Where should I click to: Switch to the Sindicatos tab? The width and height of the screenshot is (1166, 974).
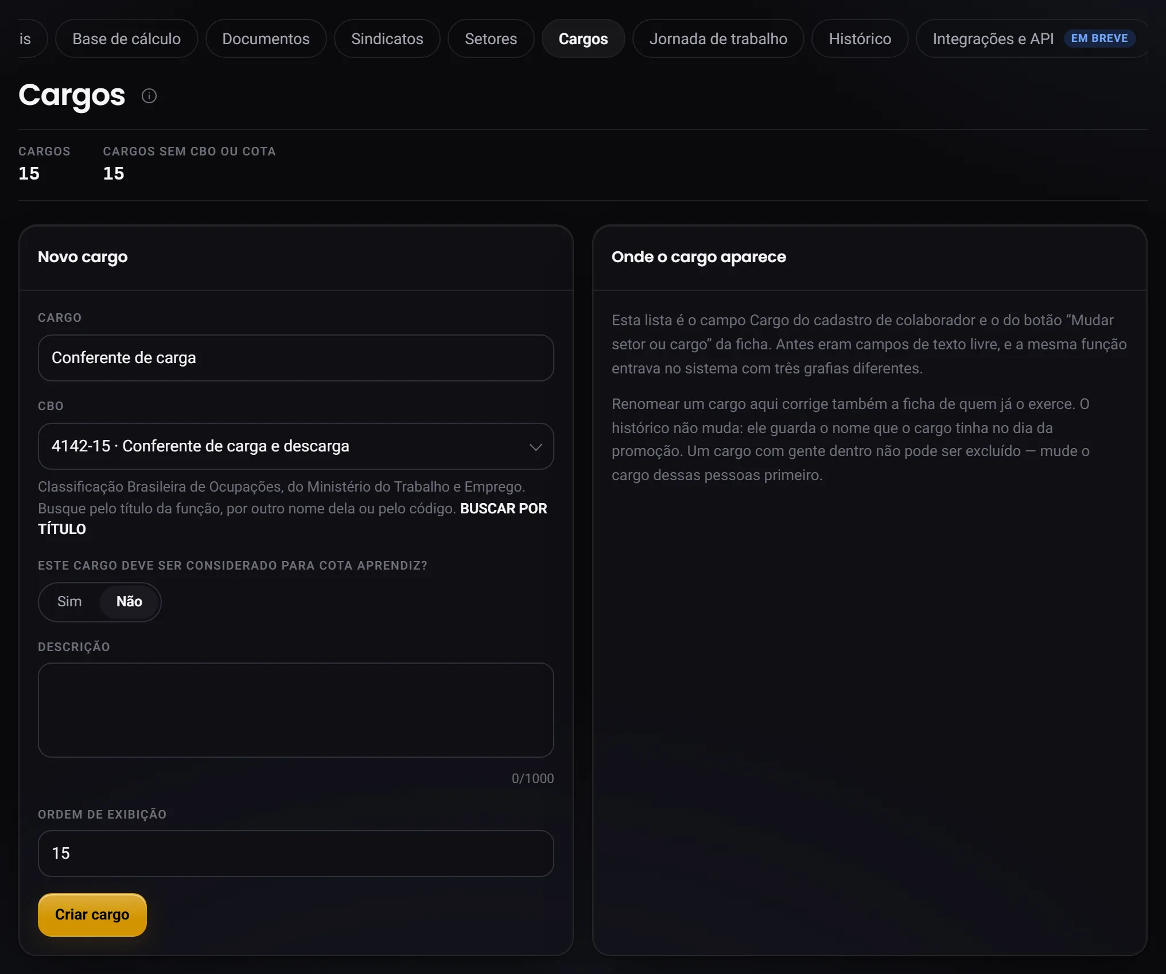(387, 38)
